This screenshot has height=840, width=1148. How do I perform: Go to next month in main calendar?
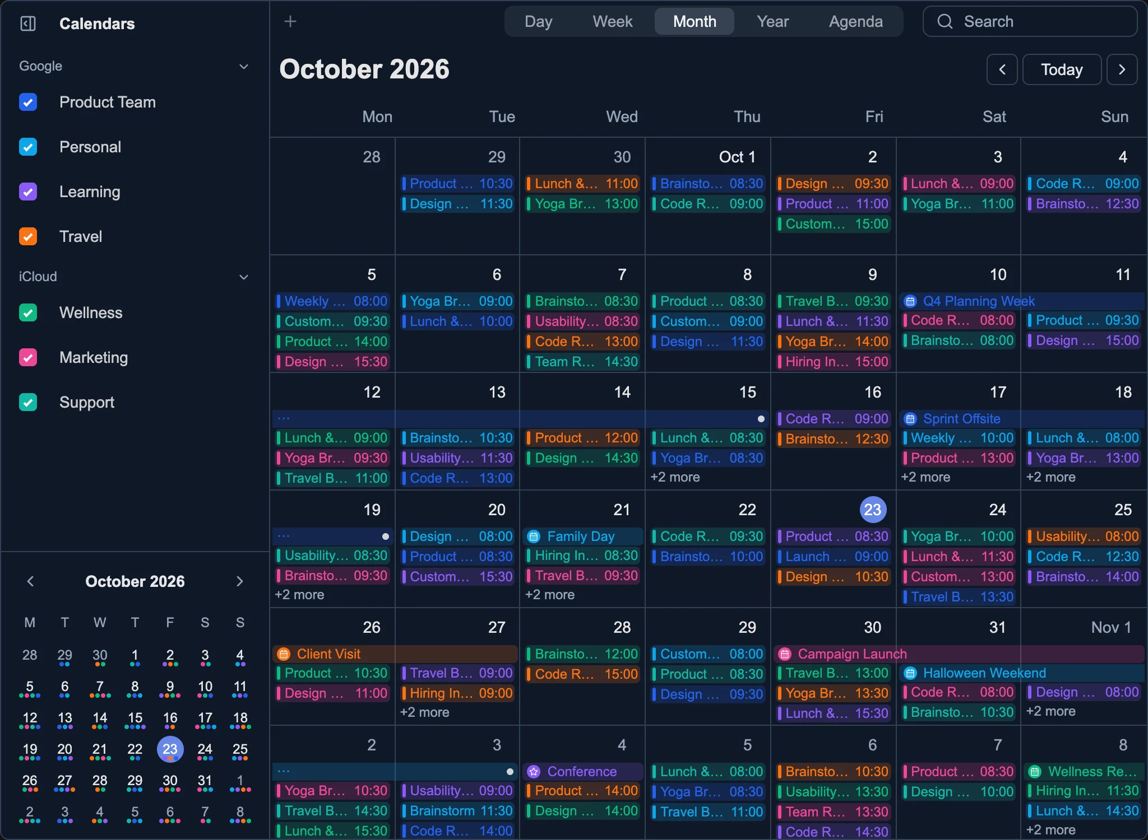(1122, 69)
